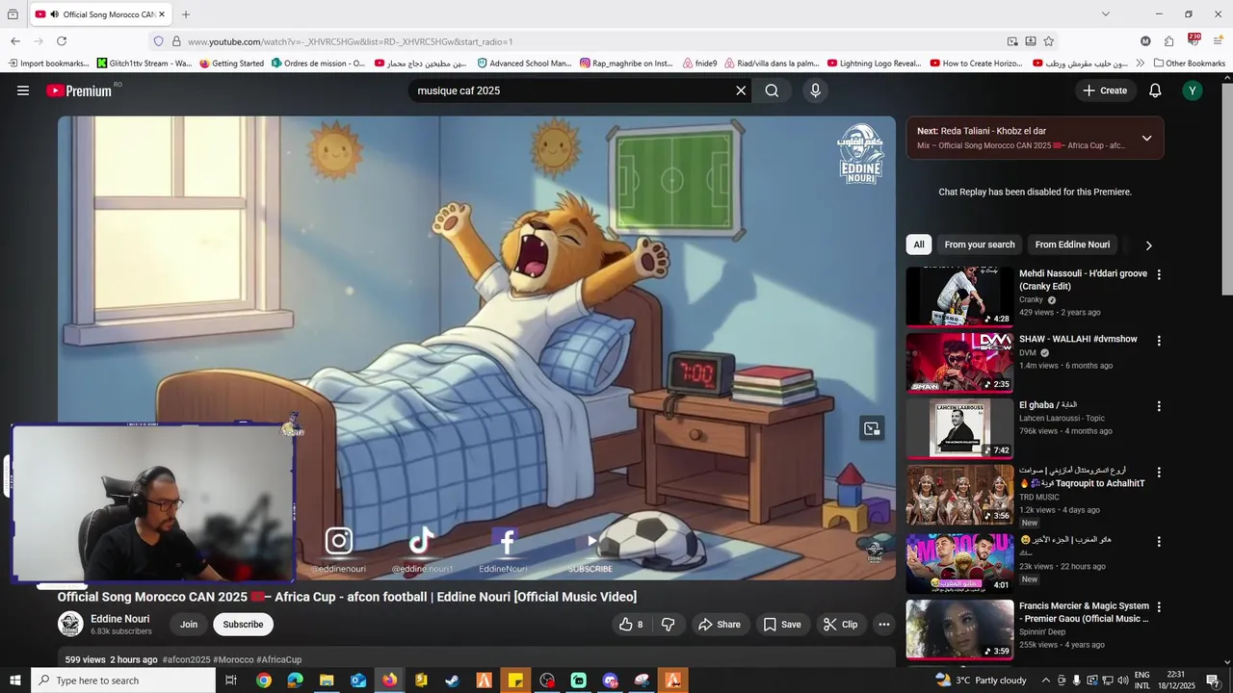Open Lightning Logo Reveal bookmark
The image size is (1233, 693).
tap(875, 64)
